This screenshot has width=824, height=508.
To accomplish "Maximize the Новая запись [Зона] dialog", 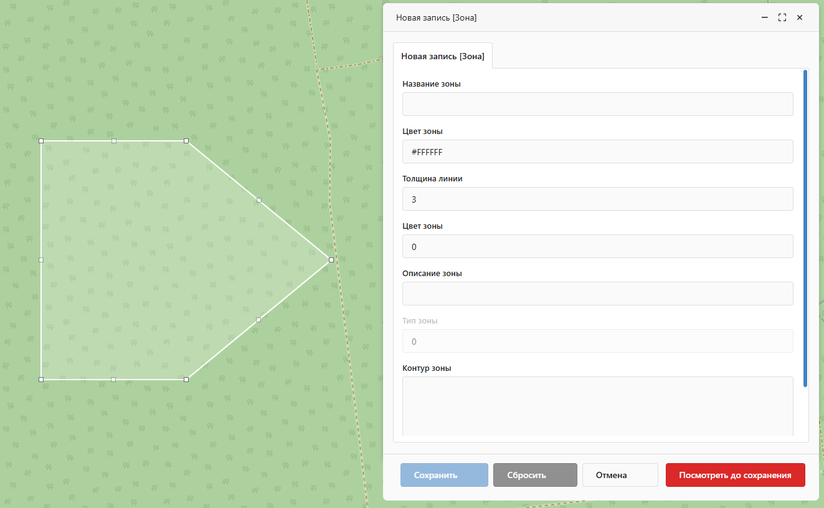I will pos(782,18).
